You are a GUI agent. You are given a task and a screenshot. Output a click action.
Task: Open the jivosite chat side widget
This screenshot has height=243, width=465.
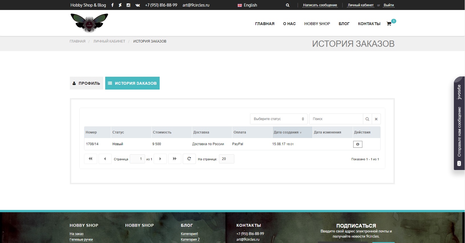tap(459, 123)
